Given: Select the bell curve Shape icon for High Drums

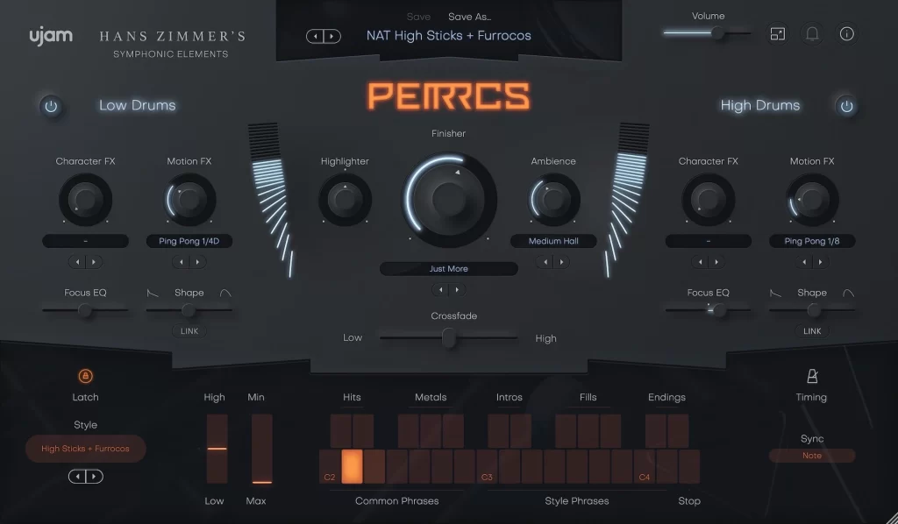Looking at the screenshot, I should (848, 294).
